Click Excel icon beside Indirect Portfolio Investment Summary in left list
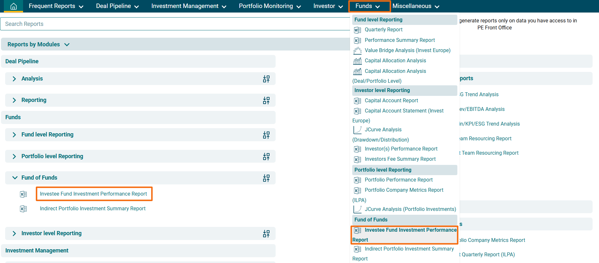The image size is (599, 263). (x=23, y=209)
